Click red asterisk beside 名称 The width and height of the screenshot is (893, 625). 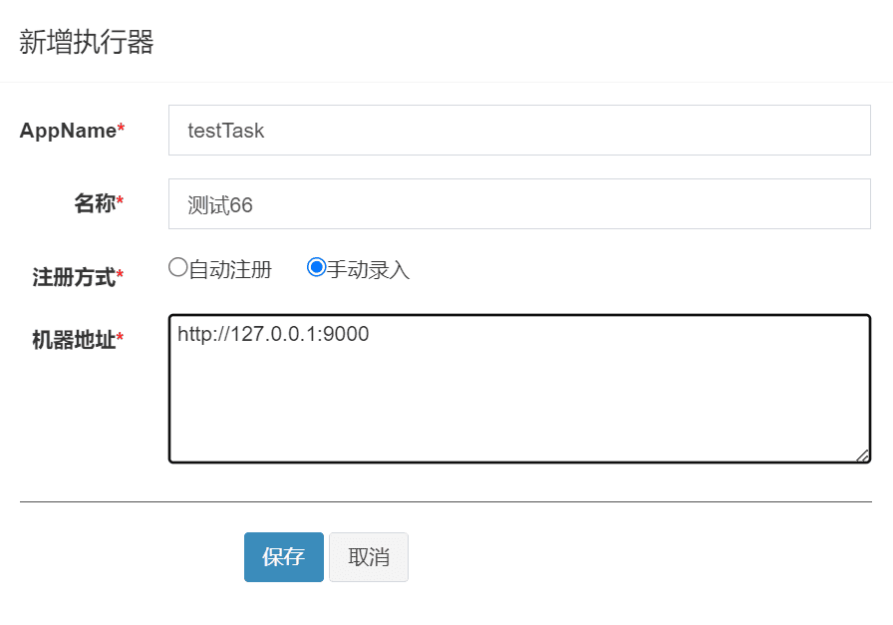point(121,202)
